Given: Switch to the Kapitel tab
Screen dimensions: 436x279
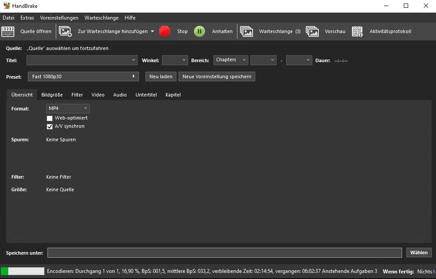Looking at the screenshot, I should click(173, 95).
